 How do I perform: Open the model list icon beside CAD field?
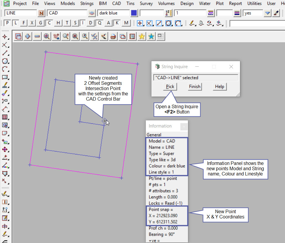[x=92, y=13]
